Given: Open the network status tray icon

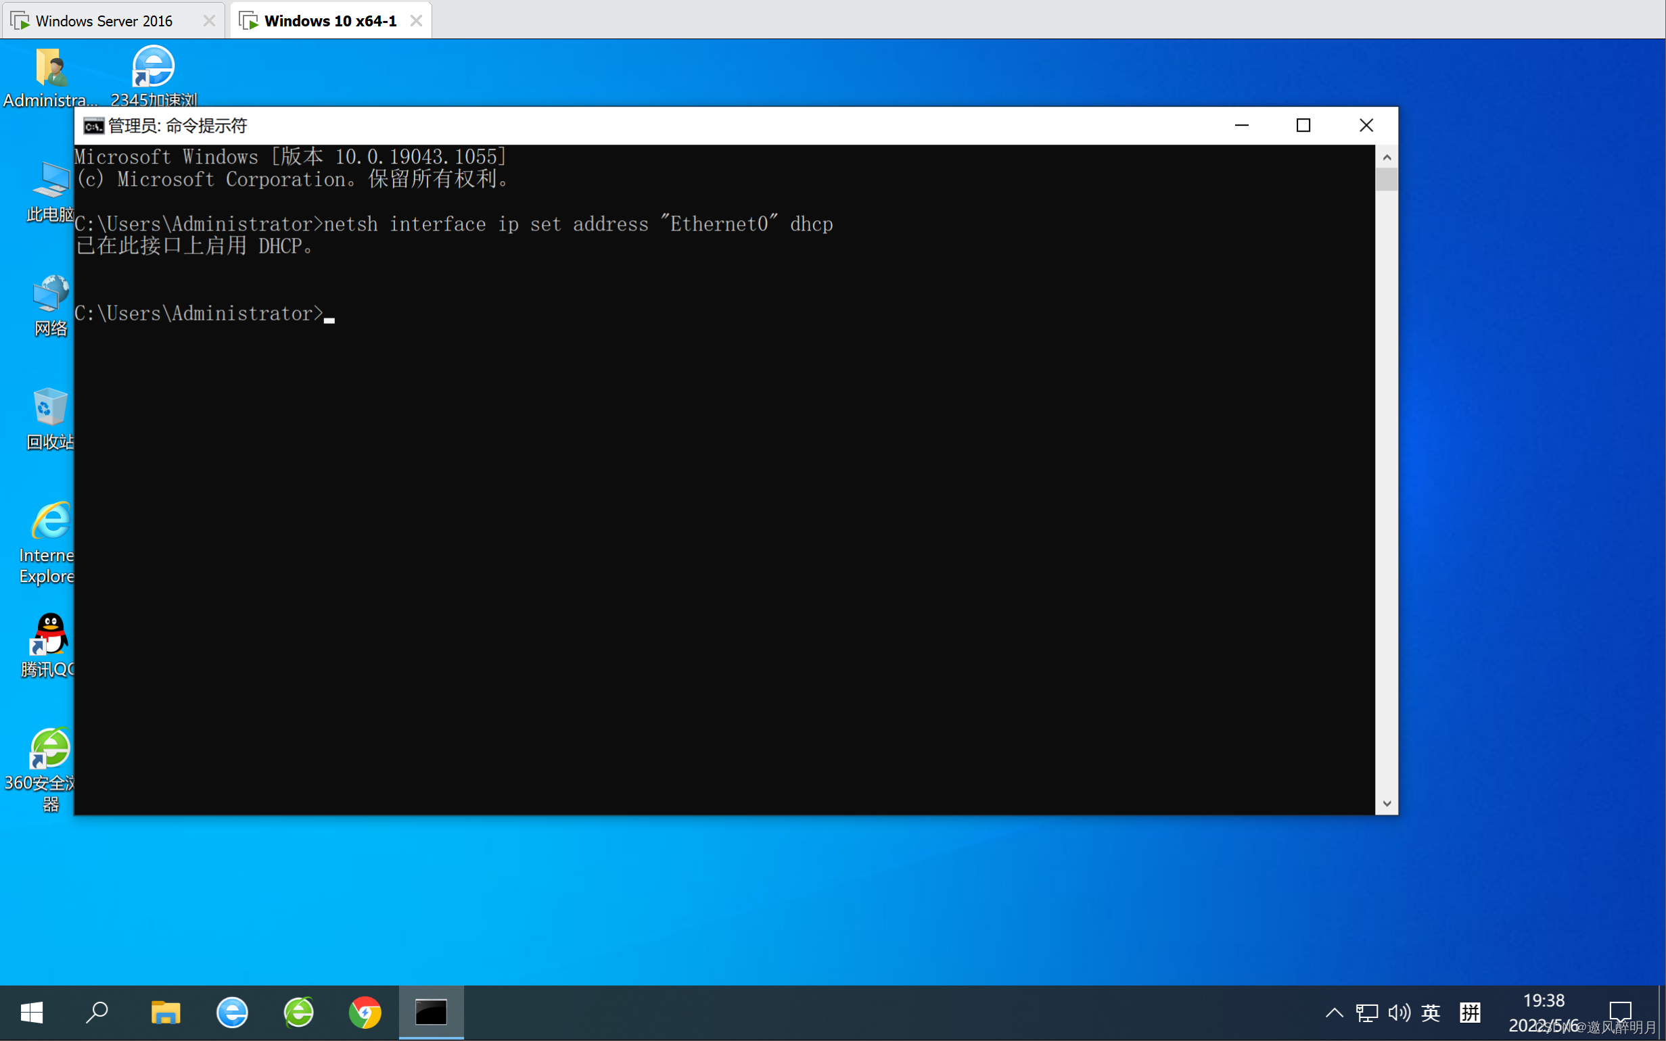Looking at the screenshot, I should (1366, 1012).
